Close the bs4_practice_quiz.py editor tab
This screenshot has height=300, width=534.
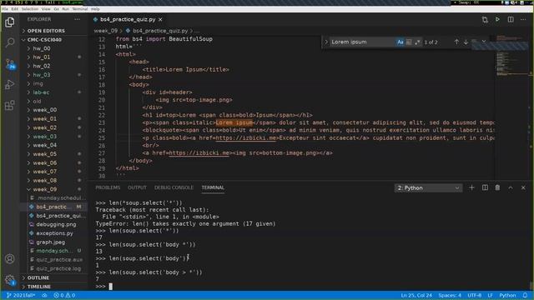[160, 19]
